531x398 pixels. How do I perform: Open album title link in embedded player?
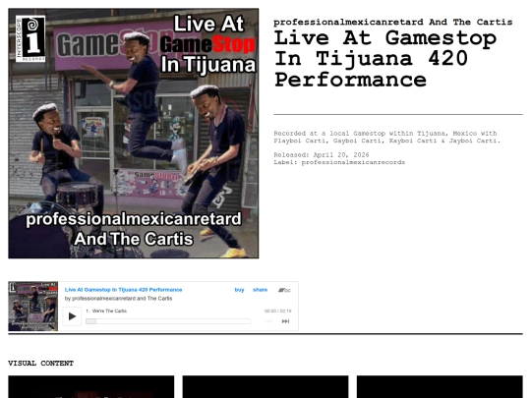[x=123, y=290]
